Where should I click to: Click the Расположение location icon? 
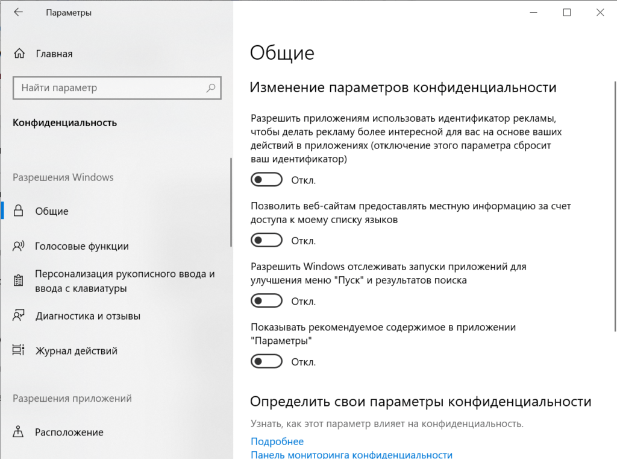point(18,432)
